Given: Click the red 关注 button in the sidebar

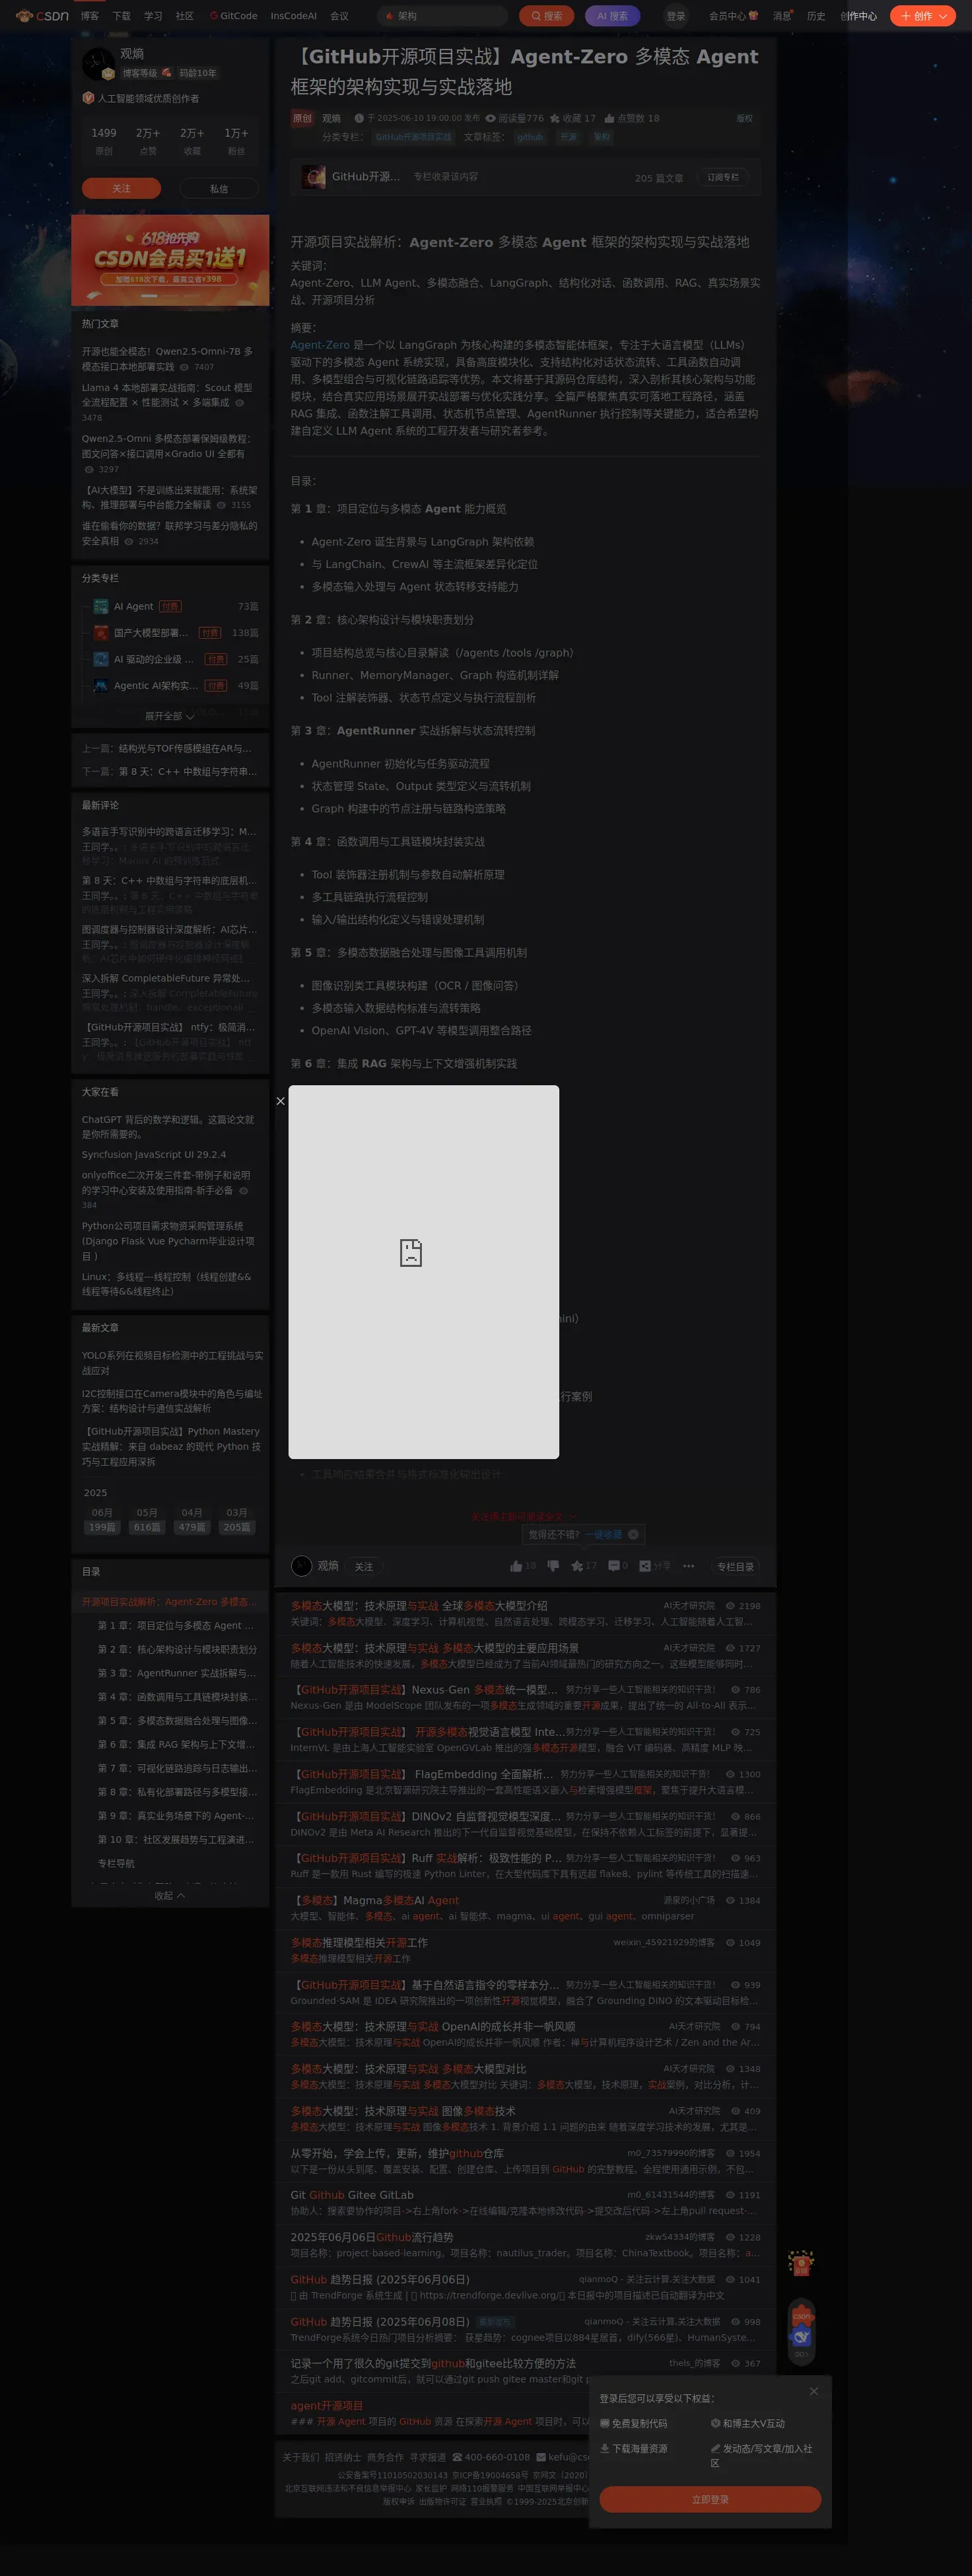Looking at the screenshot, I should click(121, 188).
